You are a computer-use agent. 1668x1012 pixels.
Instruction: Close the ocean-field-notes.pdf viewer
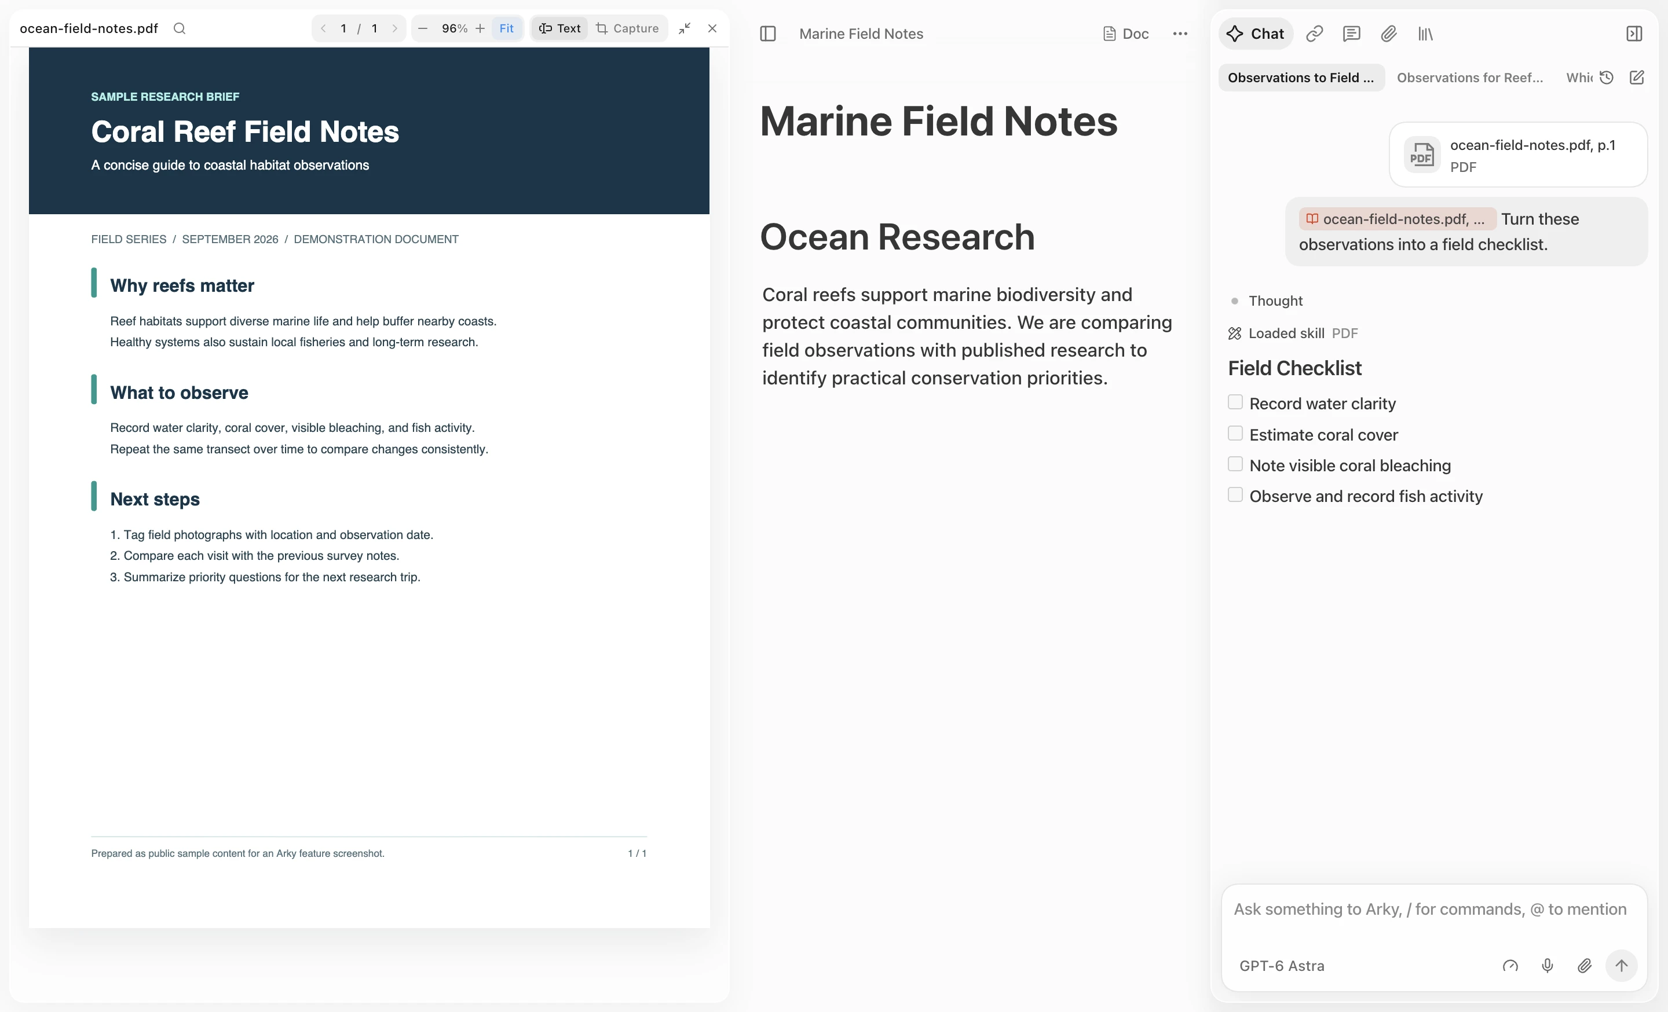click(x=712, y=28)
